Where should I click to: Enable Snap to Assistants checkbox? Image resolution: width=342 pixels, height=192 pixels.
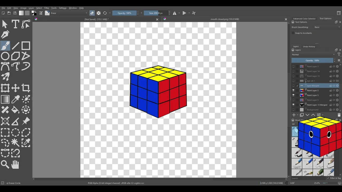293,33
